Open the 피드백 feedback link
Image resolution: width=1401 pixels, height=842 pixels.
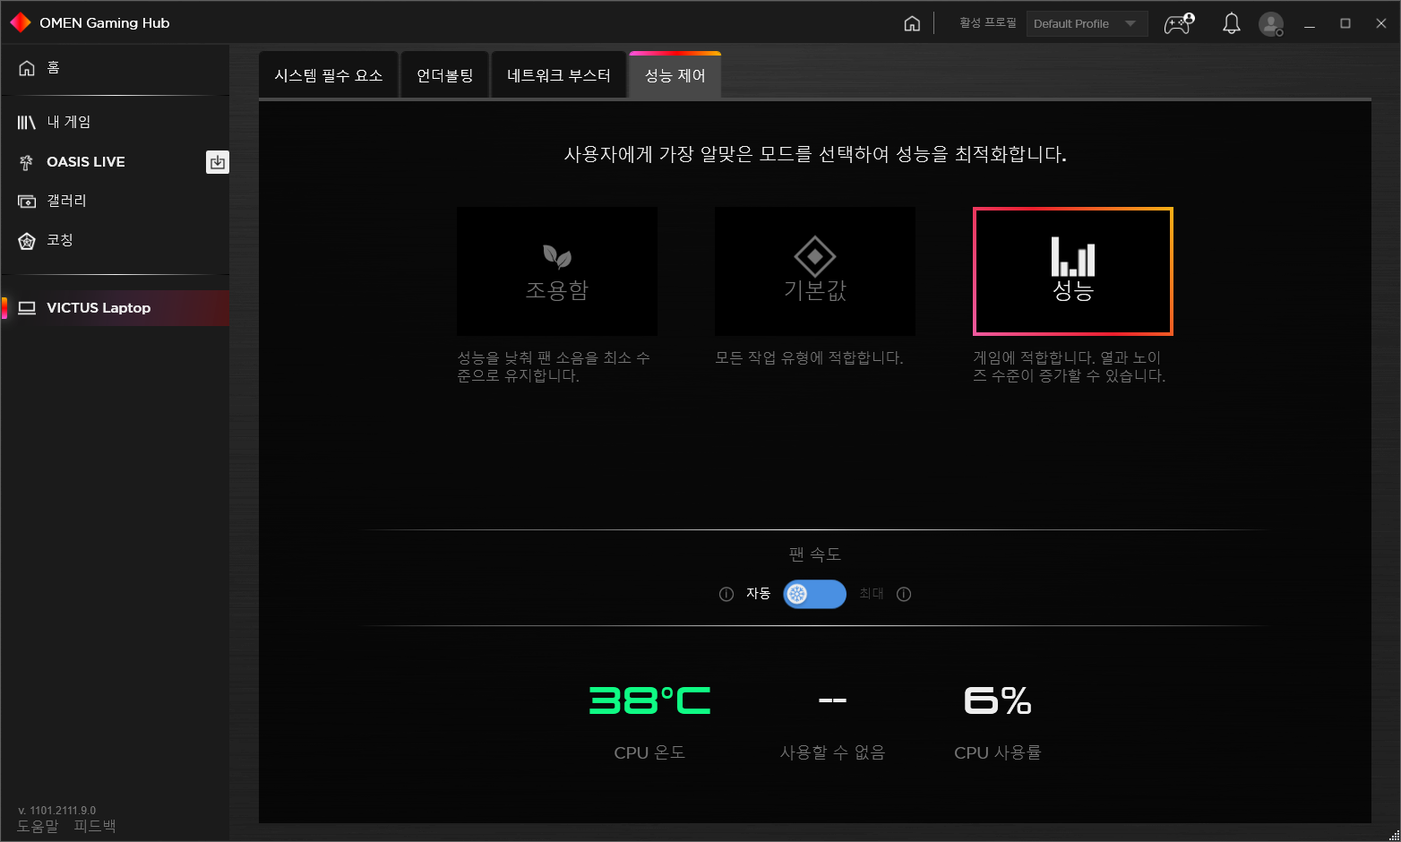tap(95, 826)
